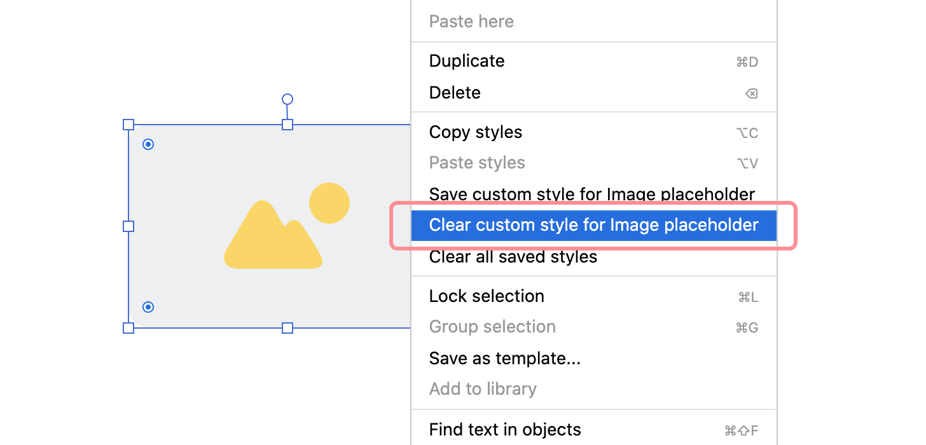This screenshot has height=445, width=926.
Task: Click the rotation handle above the selection
Action: coord(287,99)
